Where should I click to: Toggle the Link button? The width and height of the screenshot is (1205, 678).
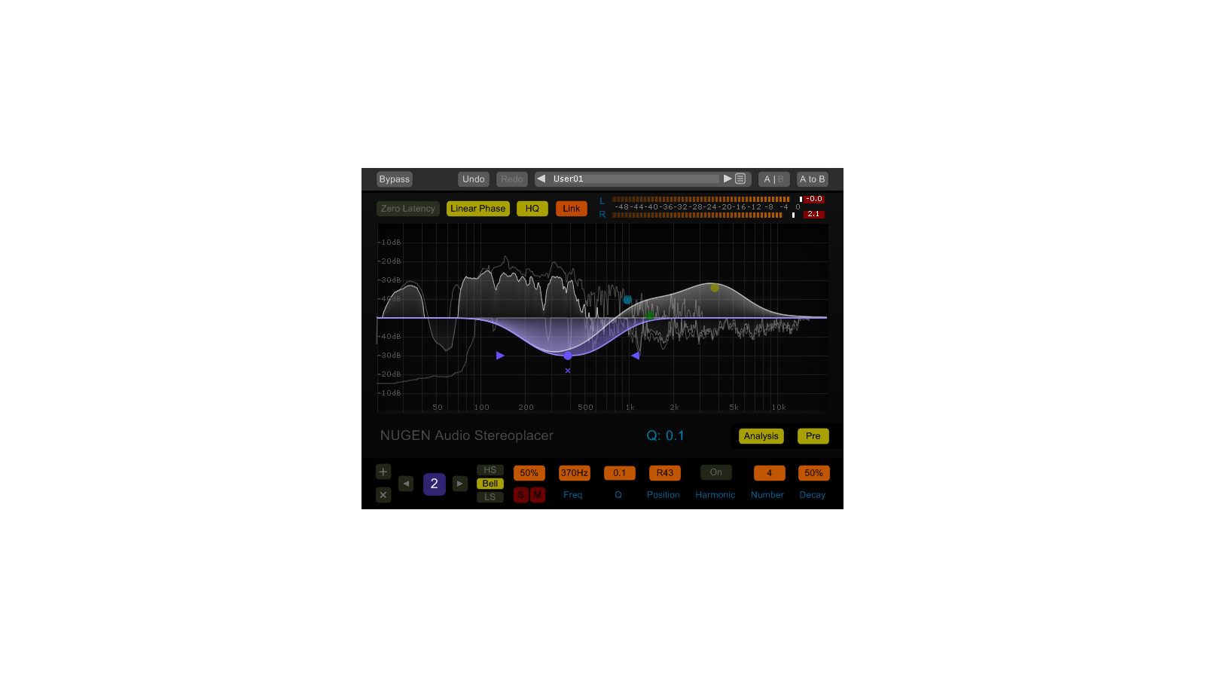tap(571, 209)
